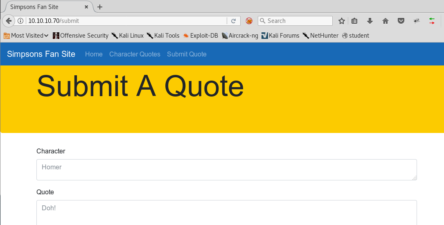The image size is (444, 225).
Task: Click the Character text field
Action: coord(226,169)
